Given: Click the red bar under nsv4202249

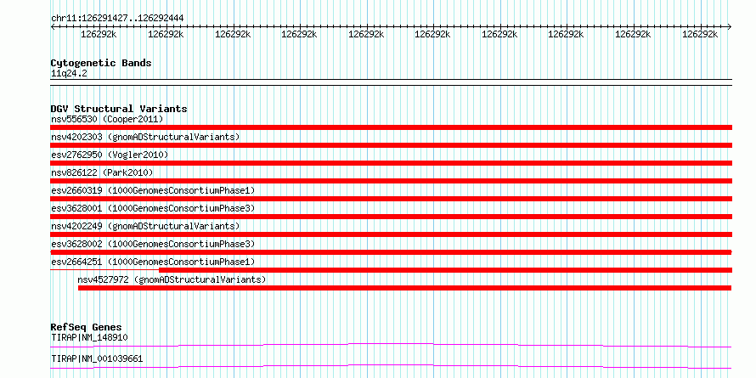Looking at the screenshot, I should pos(391,234).
